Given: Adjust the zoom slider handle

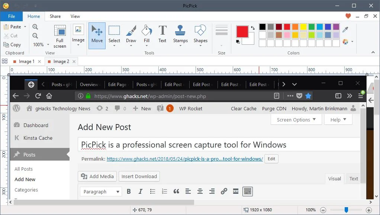Looking at the screenshot, I should [346, 210].
